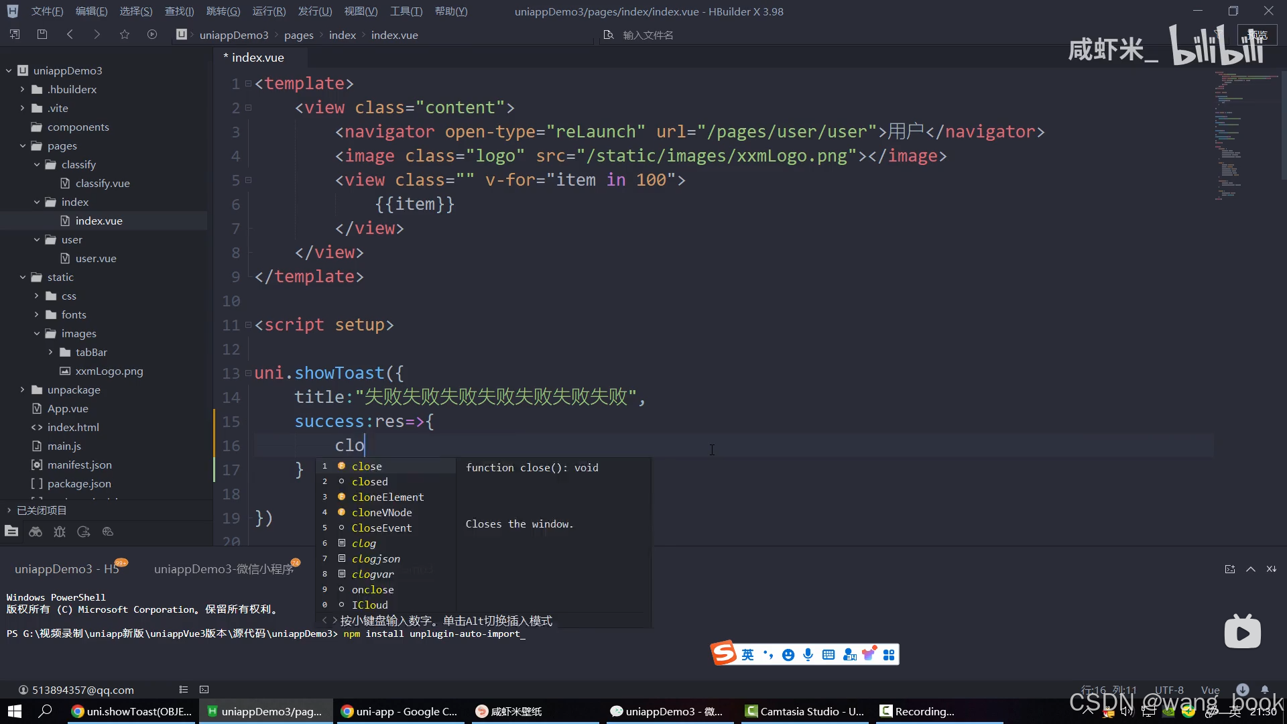Screen dimensions: 1287x724
Task: Click the notification bell icon
Action: pos(1265,690)
